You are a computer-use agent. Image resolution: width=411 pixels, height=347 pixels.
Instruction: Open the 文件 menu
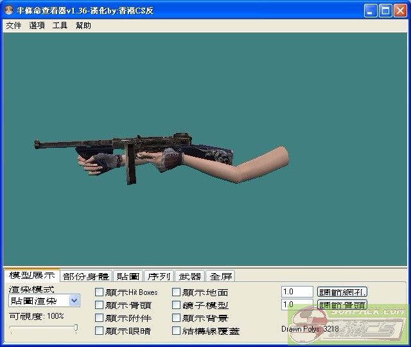13,26
